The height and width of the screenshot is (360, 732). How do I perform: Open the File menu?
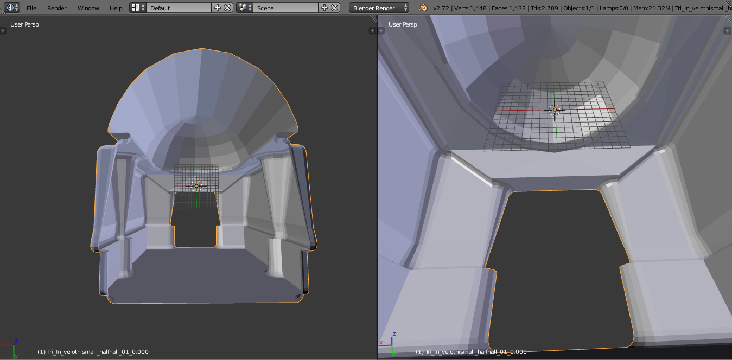(x=31, y=8)
